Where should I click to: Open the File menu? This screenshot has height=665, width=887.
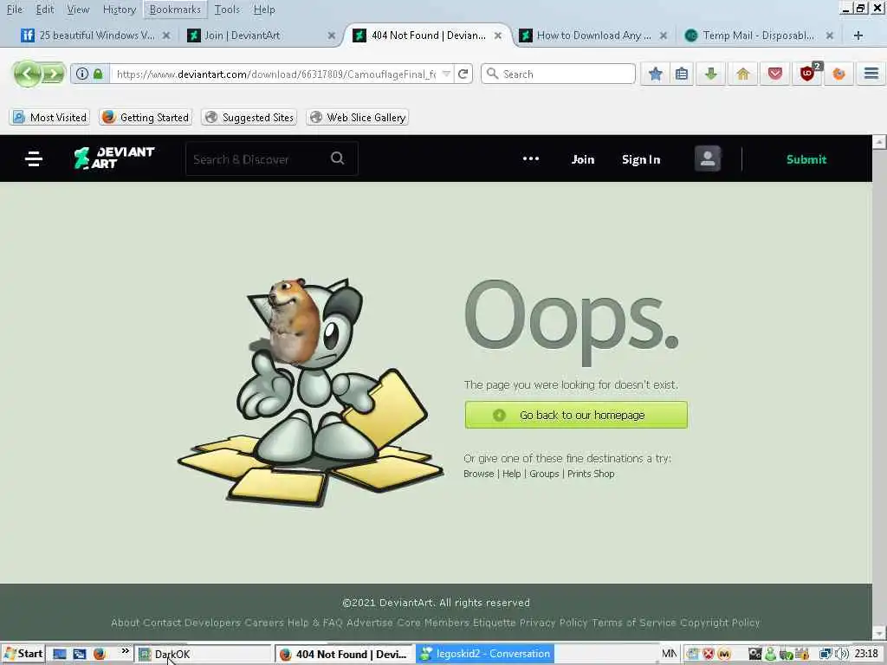pos(15,9)
